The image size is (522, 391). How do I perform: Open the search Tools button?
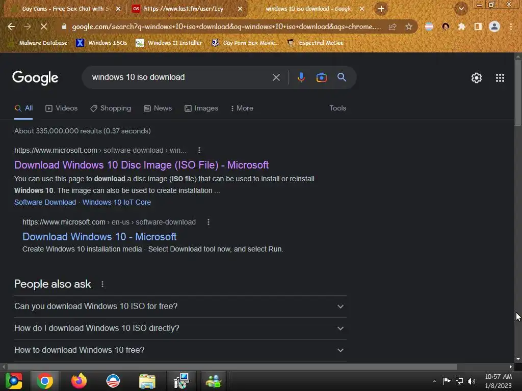pos(337,108)
